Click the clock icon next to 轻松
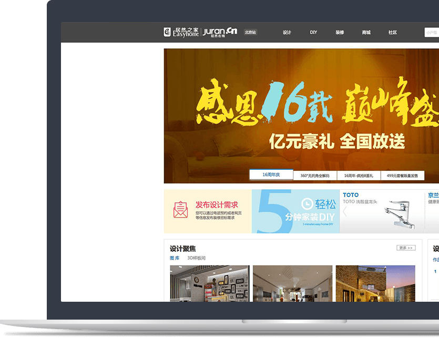Image resolution: width=439 pixels, height=338 pixels. (x=307, y=204)
